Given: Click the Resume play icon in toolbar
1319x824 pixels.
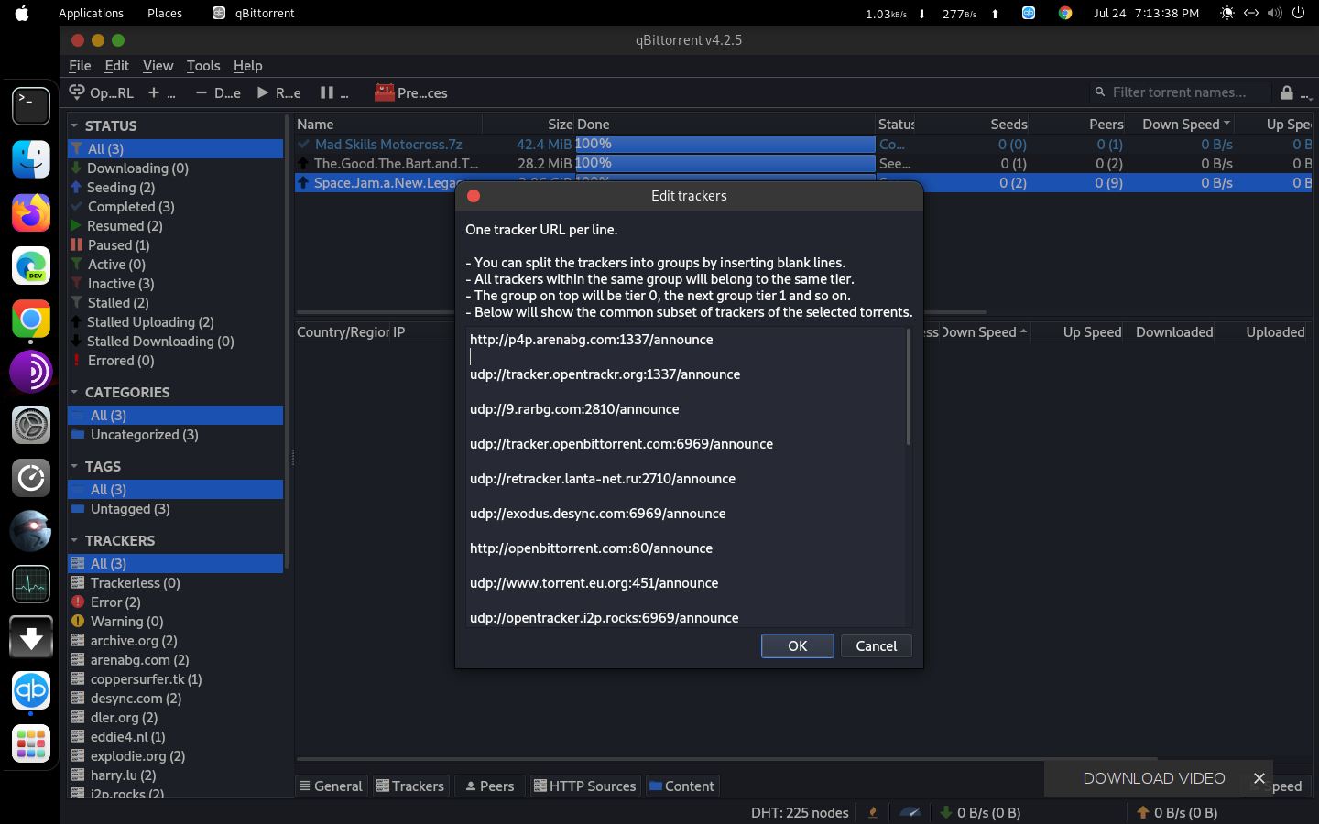Looking at the screenshot, I should pos(263,92).
